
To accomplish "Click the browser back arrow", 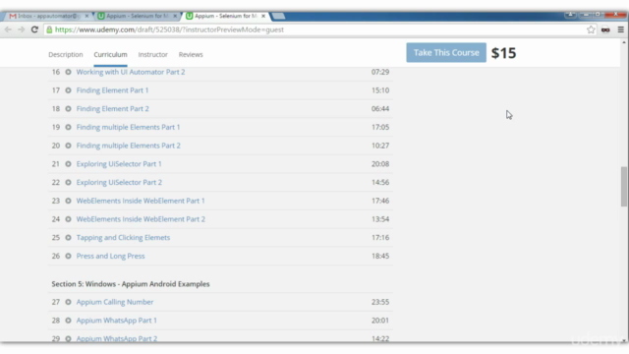I will [8, 29].
